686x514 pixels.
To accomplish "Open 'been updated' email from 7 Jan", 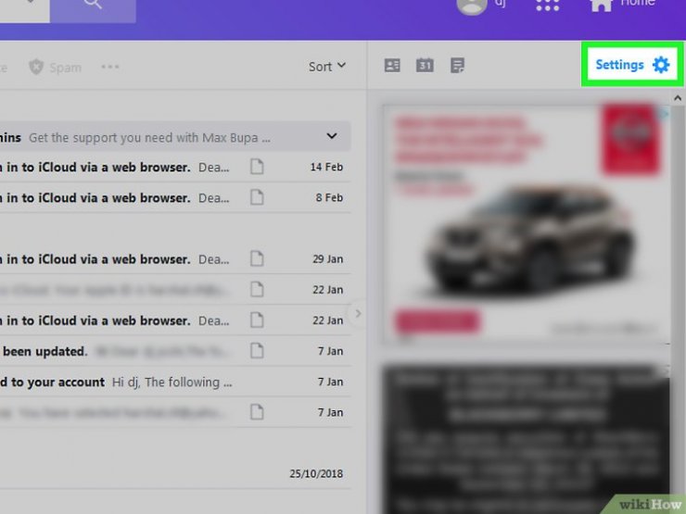I will tap(175, 351).
